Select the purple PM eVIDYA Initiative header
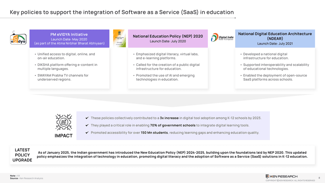The width and height of the screenshot is (325, 183). [x=69, y=39]
